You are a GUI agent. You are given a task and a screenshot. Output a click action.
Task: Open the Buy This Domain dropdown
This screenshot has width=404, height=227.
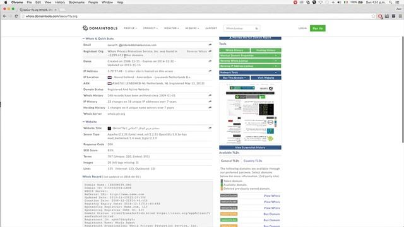pos(234,78)
